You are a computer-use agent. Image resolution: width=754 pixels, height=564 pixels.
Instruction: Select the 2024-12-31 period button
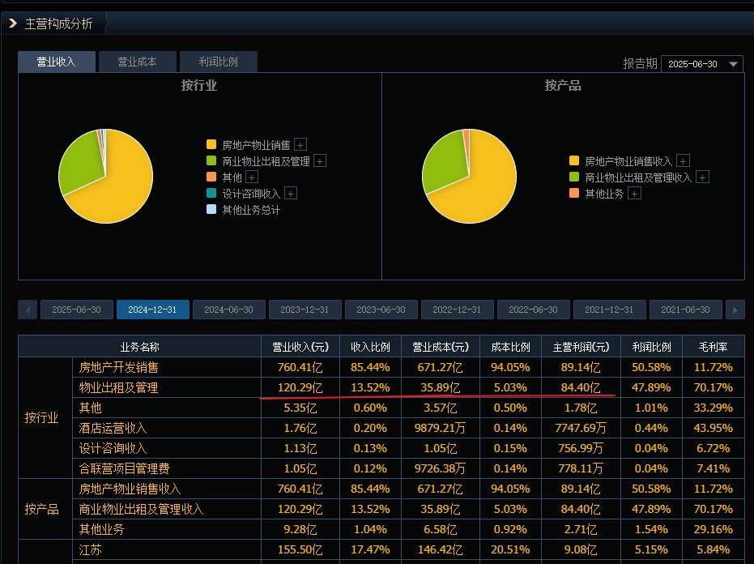(153, 310)
